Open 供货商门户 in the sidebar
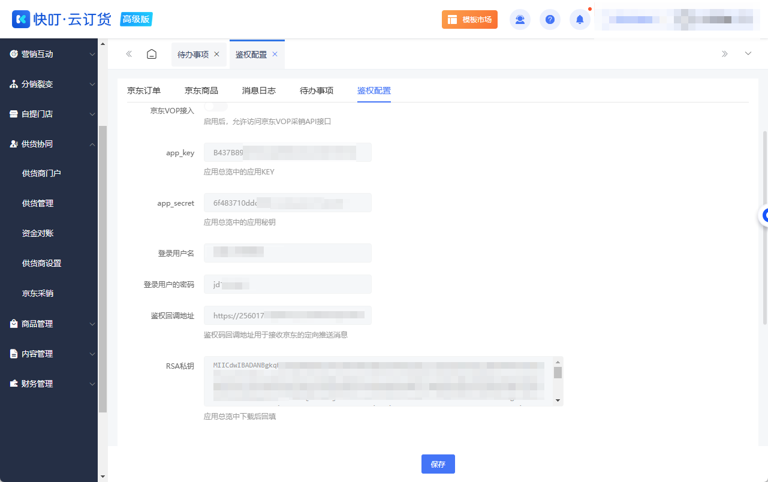Screen dimensions: 768x482 click(41, 173)
